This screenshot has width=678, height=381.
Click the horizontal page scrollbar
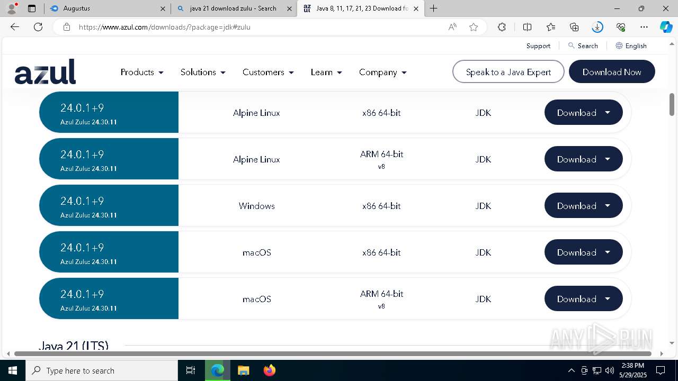tap(333, 353)
